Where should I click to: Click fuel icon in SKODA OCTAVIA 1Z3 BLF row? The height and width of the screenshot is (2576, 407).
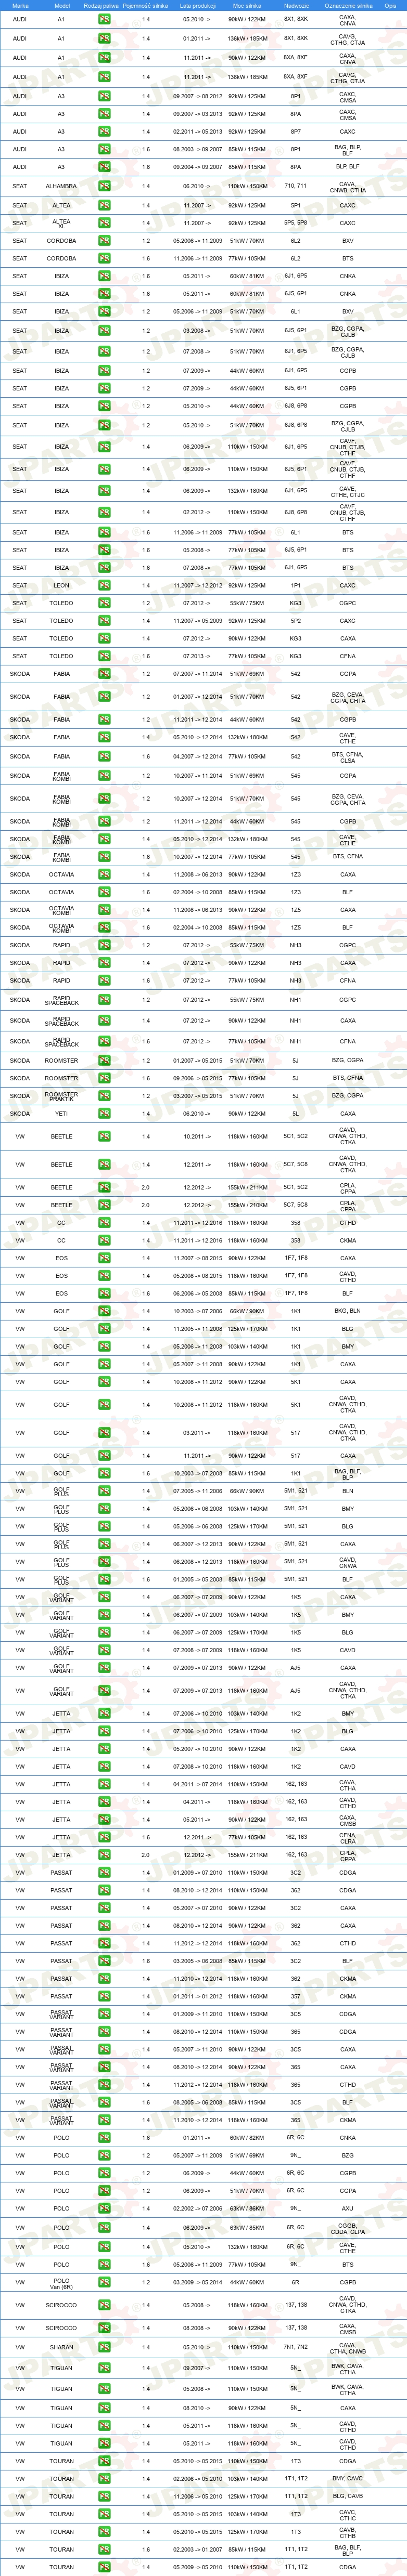[x=104, y=892]
